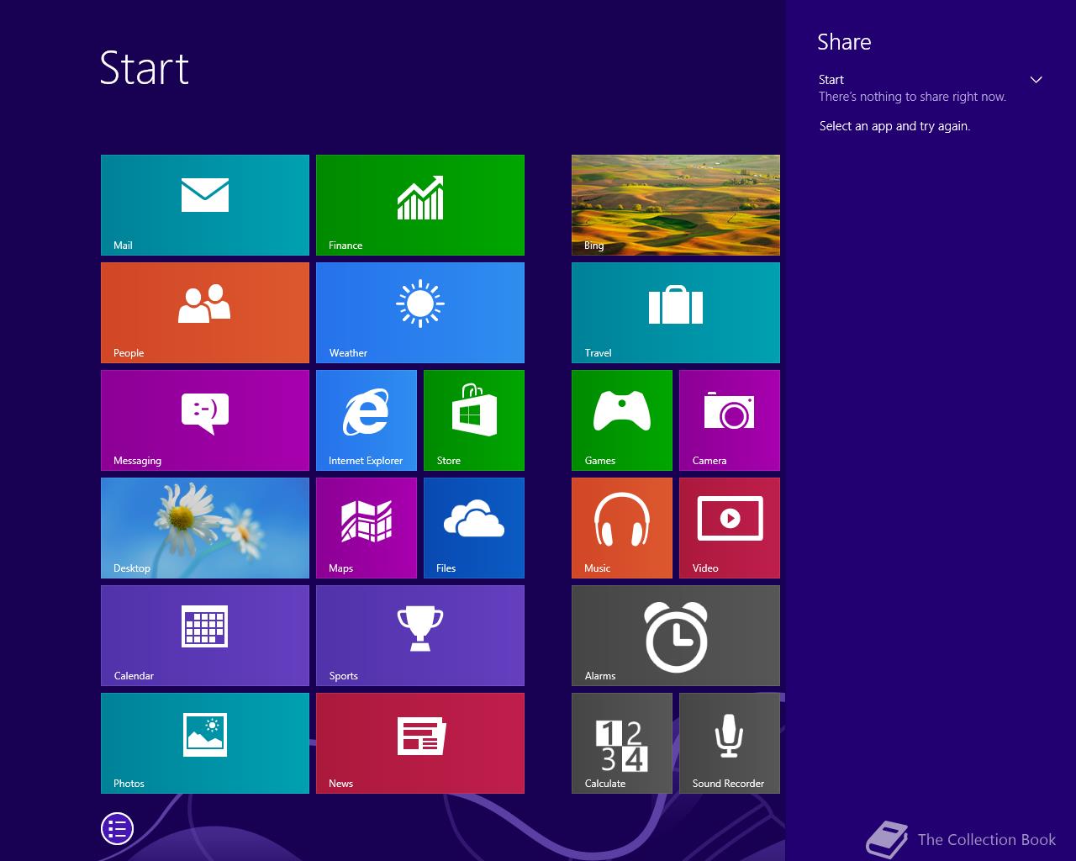Click 'There's nothing to share right now.' text
The height and width of the screenshot is (861, 1076).
[x=912, y=97]
